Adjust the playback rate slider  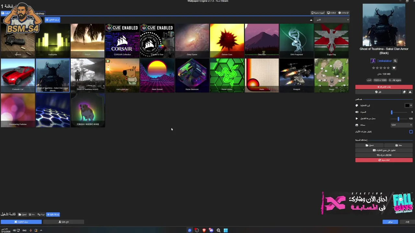398,118
